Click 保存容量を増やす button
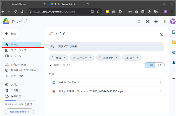Image resolution: width=176 pixels, height=116 pixels. tap(19, 112)
